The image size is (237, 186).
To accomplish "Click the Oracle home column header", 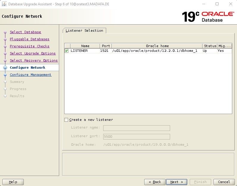I will click(157, 46).
